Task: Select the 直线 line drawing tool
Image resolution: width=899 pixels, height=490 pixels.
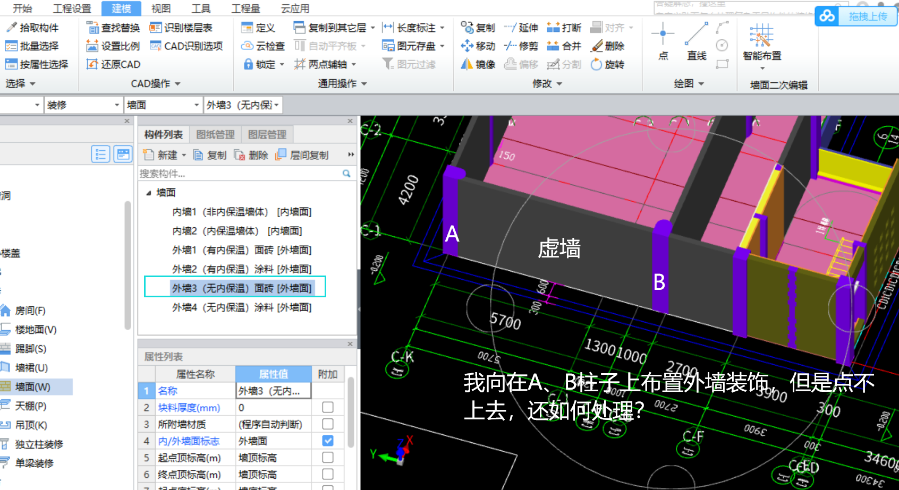Action: point(697,41)
